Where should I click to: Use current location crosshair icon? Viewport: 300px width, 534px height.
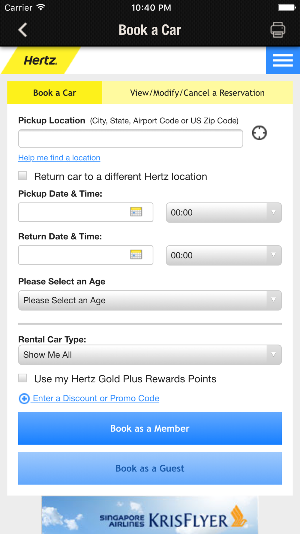(259, 133)
